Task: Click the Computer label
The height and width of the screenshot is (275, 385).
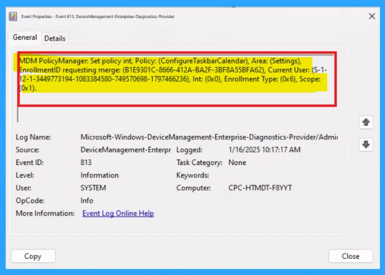Action: pos(194,188)
